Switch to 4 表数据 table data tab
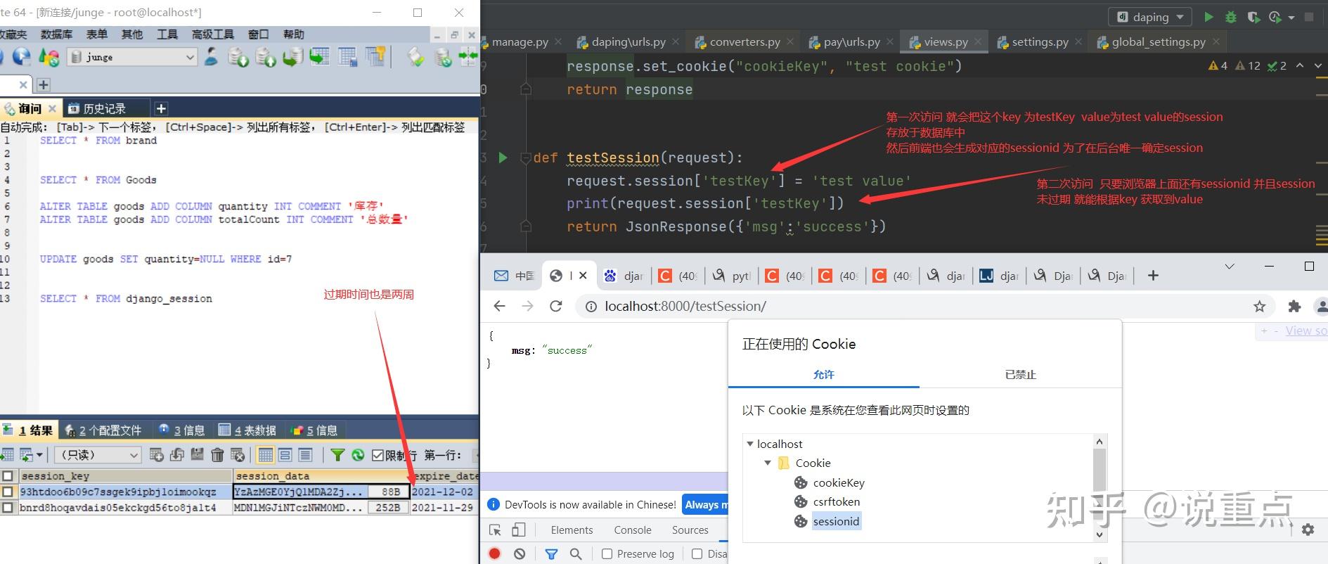Viewport: 1328px width, 564px height. point(247,430)
